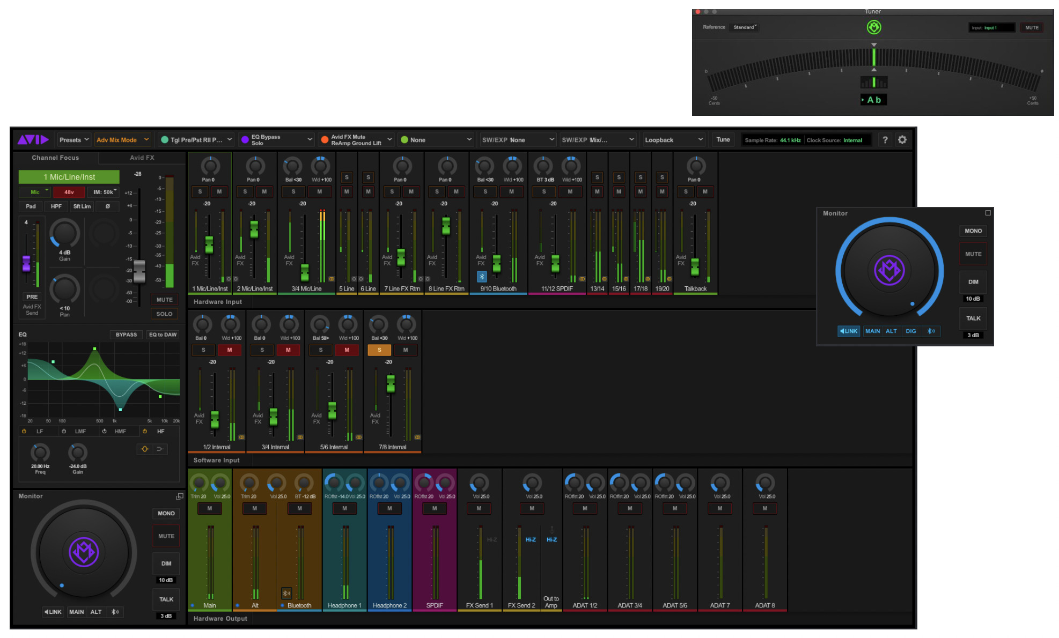This screenshot has height=638, width=1059.
Task: Open the Presets dropdown
Action: coord(74,140)
